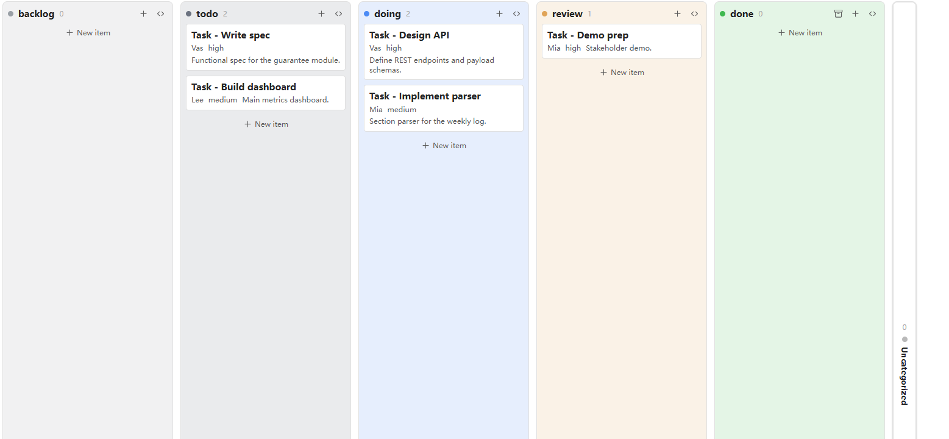Click New item button in review column

pos(622,73)
